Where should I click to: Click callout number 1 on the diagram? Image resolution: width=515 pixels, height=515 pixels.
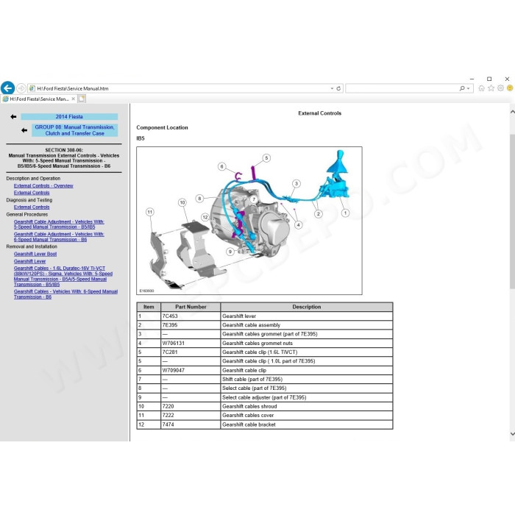(x=345, y=213)
